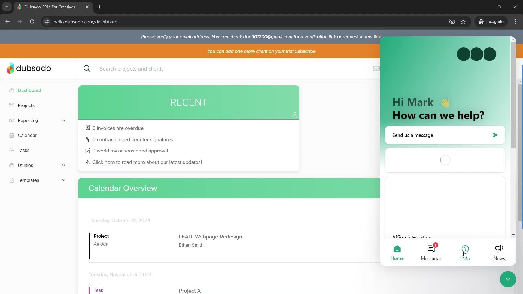Open the tab search dropdown arrow
The image size is (523, 294).
pos(7,7)
